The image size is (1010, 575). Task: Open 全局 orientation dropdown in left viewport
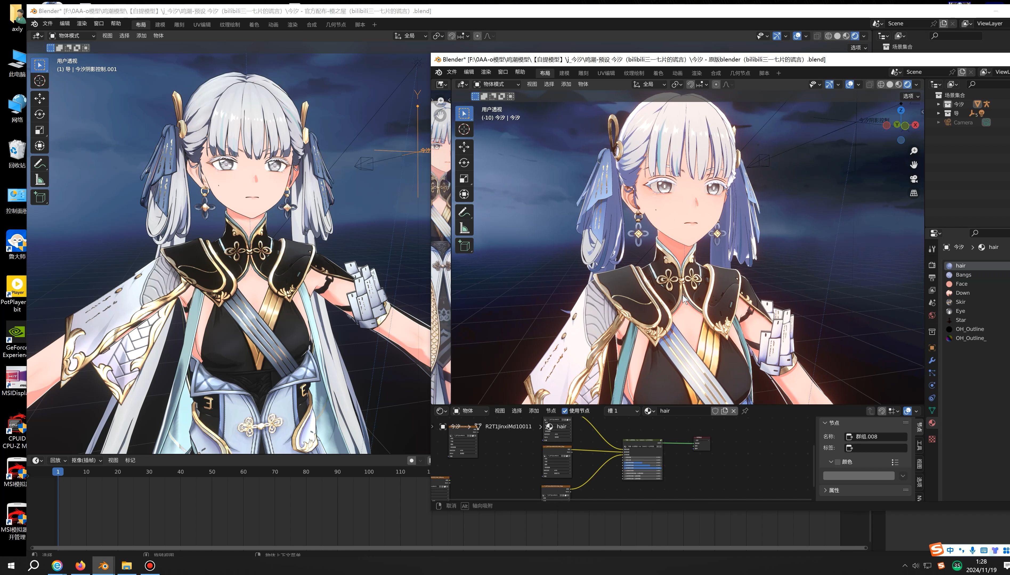pos(411,36)
